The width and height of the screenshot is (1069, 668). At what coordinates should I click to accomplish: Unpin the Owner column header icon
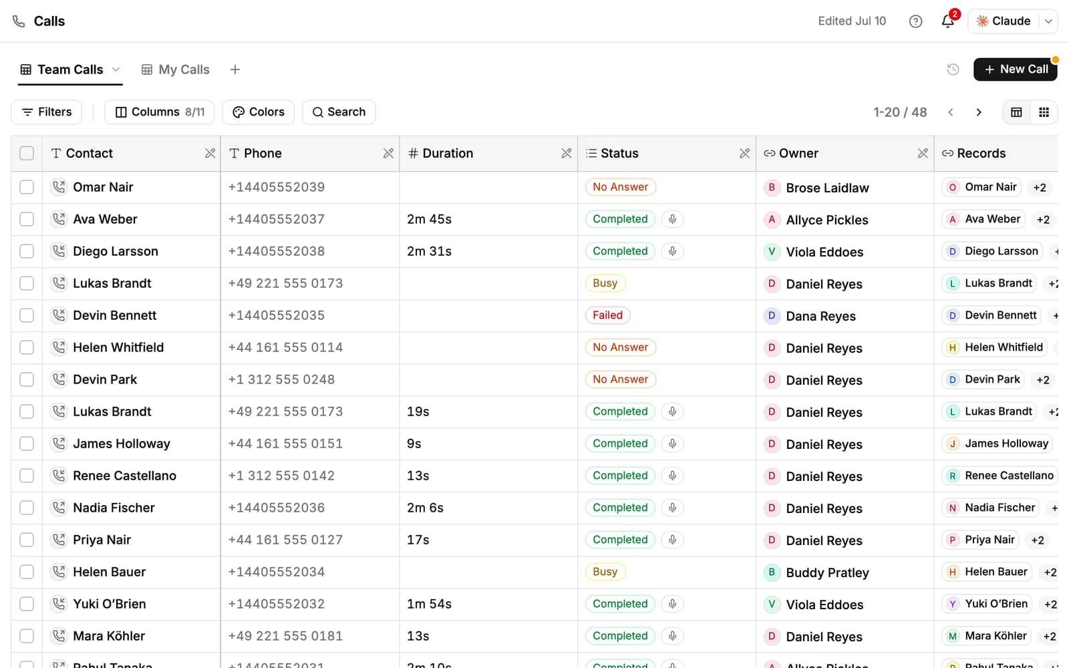coord(923,154)
